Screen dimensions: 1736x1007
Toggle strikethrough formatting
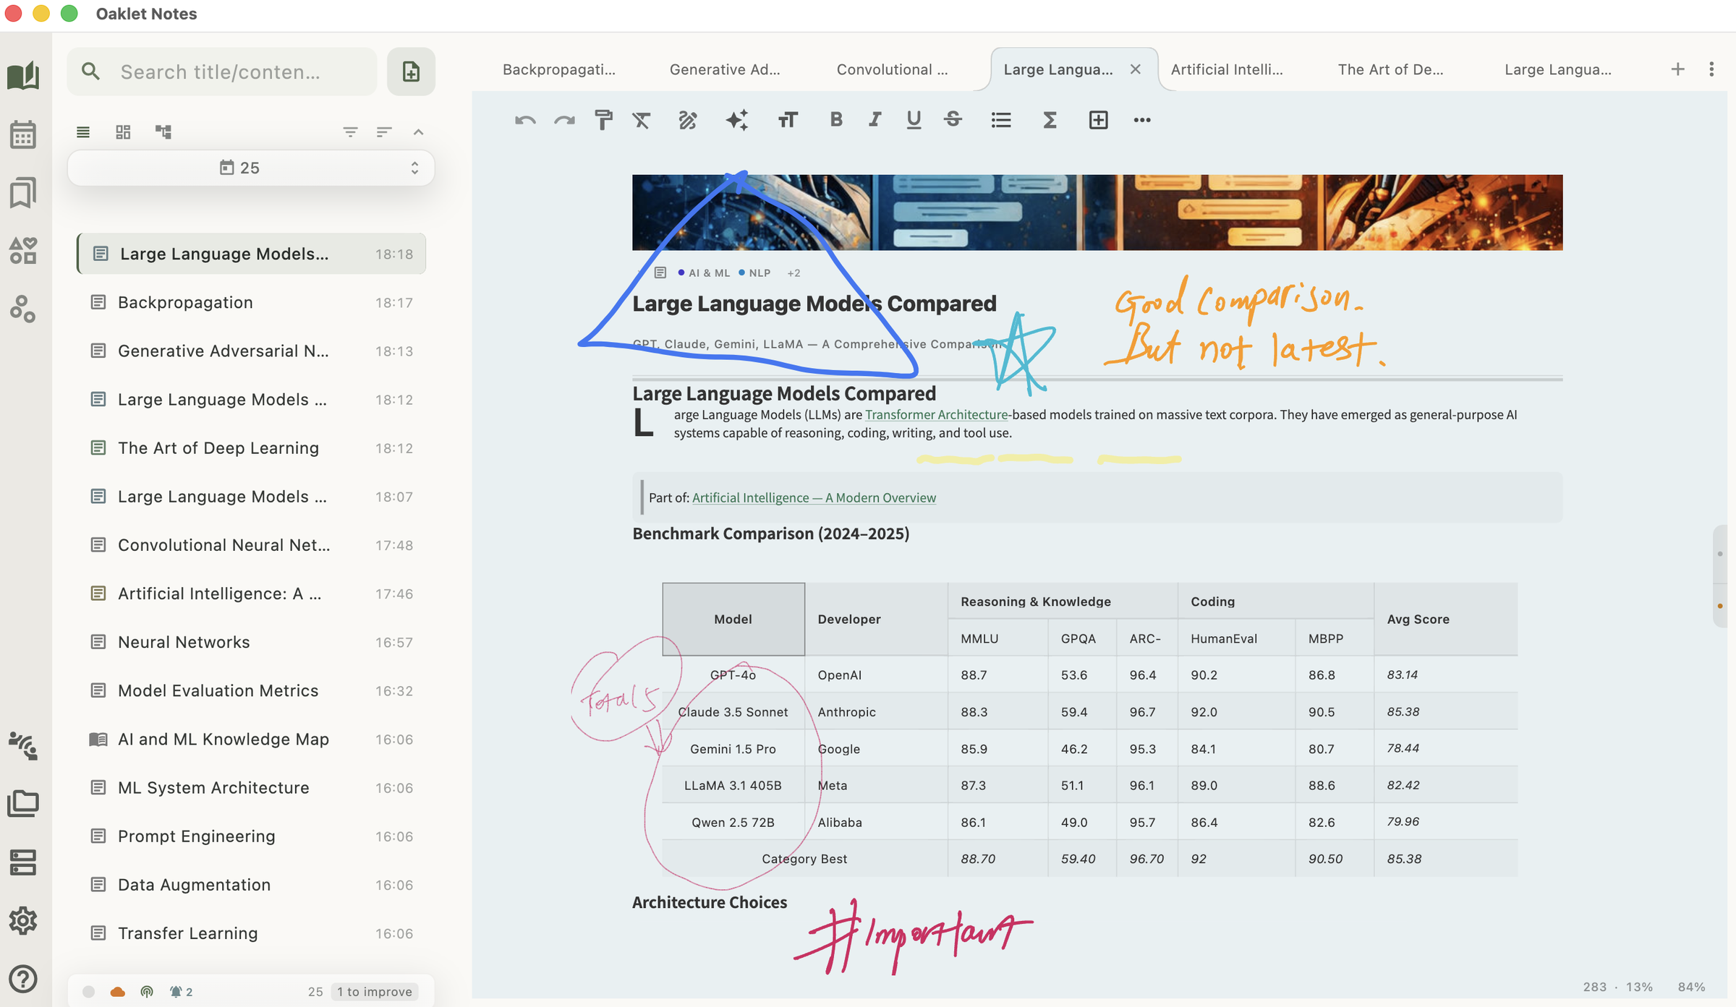(953, 120)
